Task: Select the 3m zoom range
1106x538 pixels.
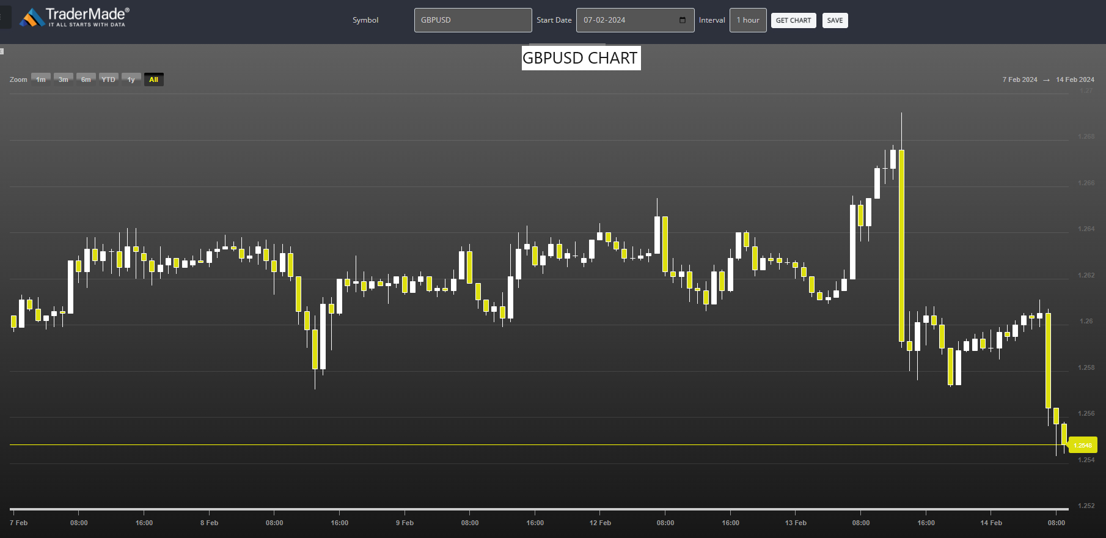Action: click(x=64, y=79)
